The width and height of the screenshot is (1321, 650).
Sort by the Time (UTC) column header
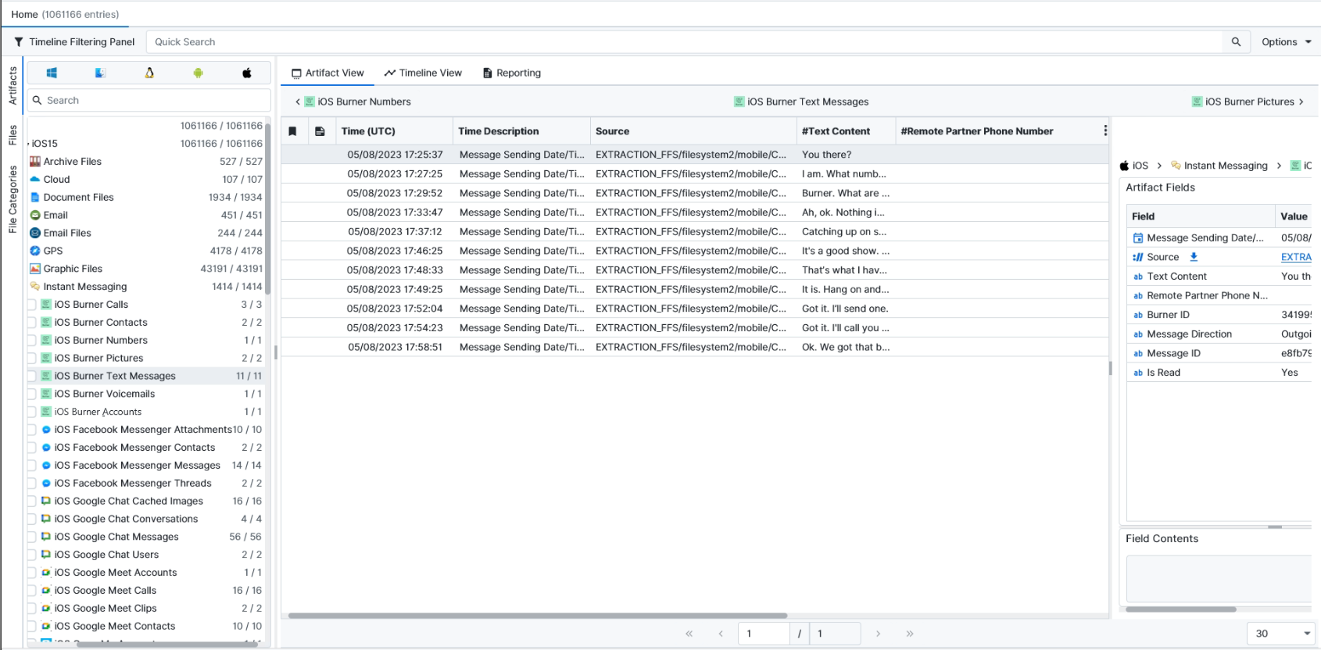click(394, 131)
